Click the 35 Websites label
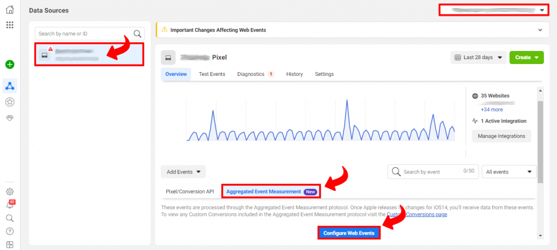Image resolution: width=557 pixels, height=250 pixels. [x=495, y=95]
